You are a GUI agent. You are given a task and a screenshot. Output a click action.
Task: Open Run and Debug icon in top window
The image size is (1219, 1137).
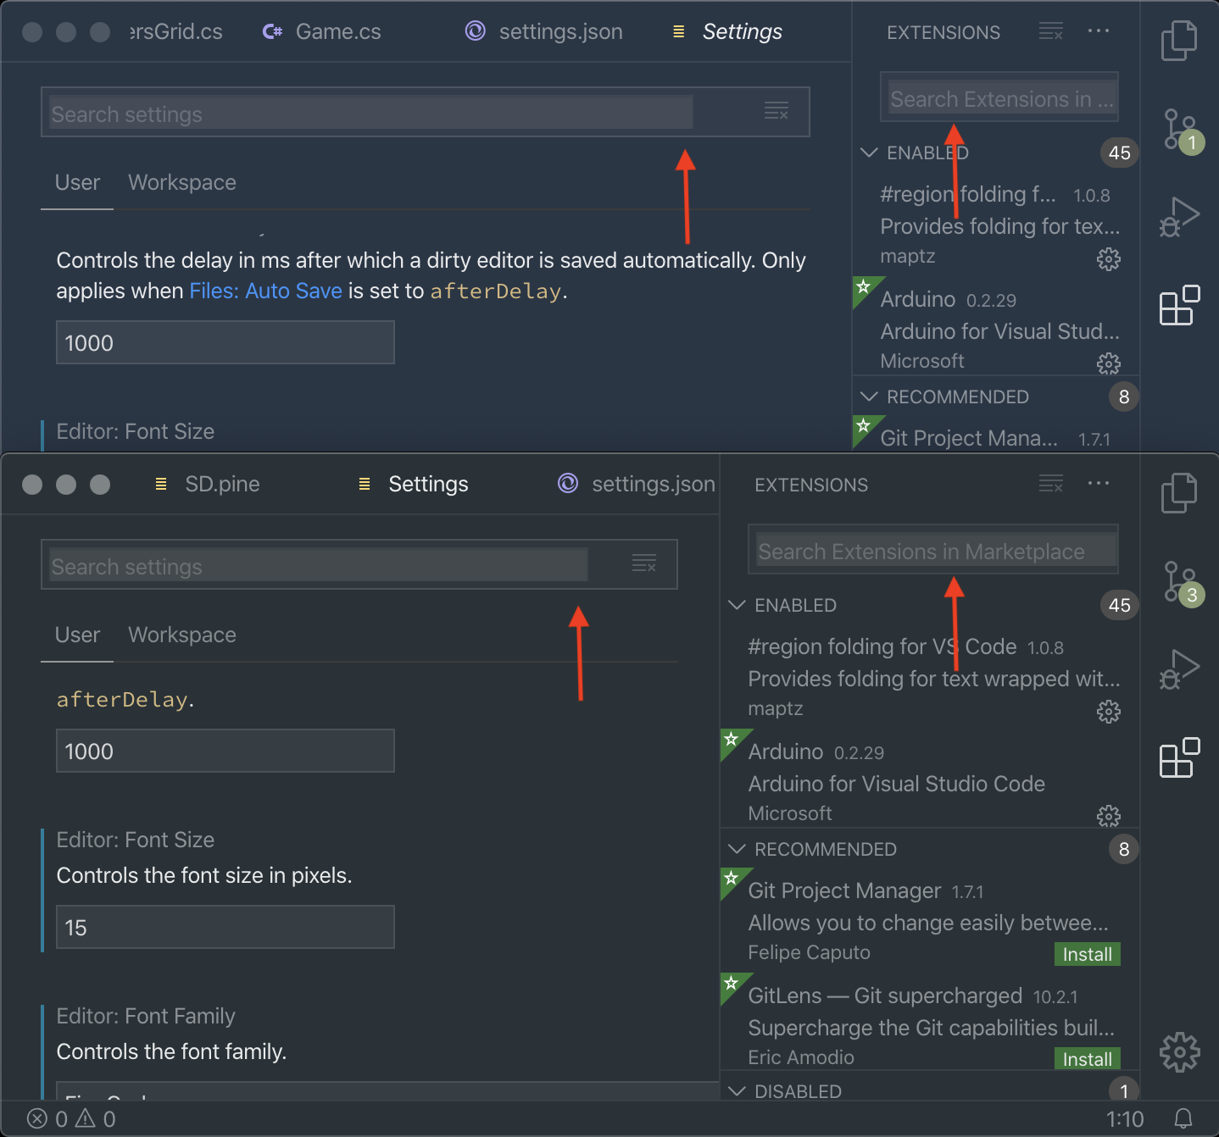coord(1178,217)
